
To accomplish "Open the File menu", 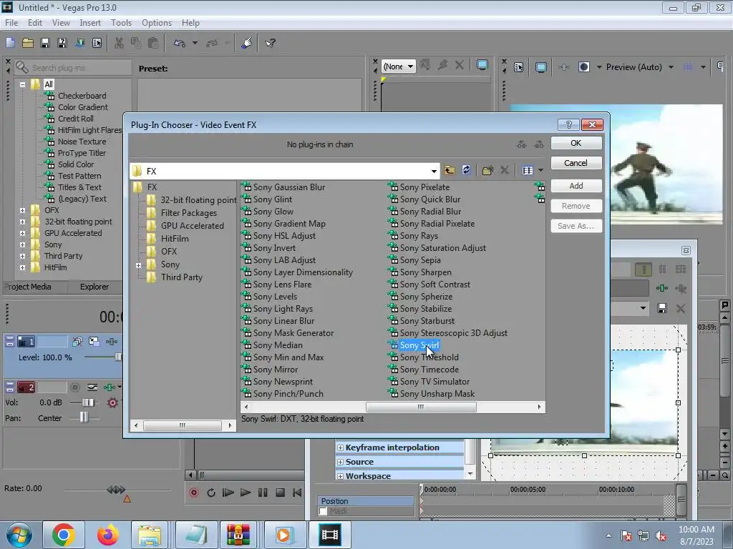I will (x=11, y=22).
